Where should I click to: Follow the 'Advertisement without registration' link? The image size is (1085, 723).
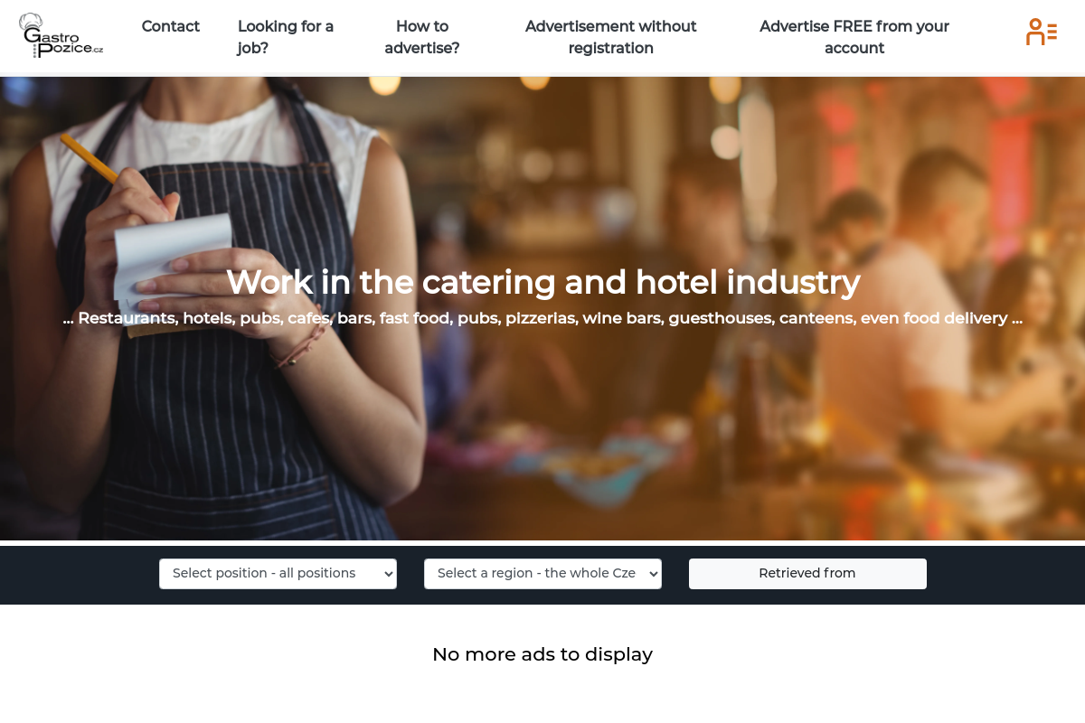click(611, 37)
